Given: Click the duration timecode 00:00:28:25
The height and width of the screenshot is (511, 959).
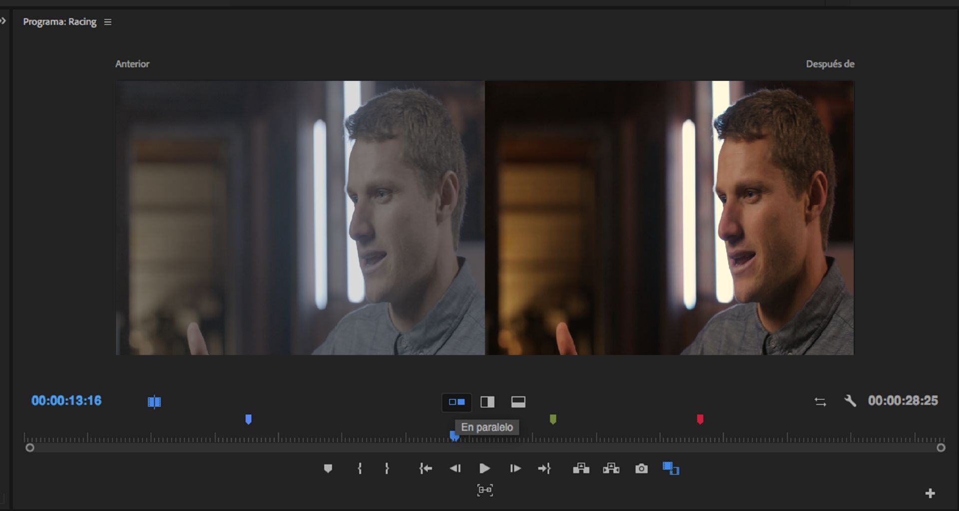Looking at the screenshot, I should click(903, 401).
